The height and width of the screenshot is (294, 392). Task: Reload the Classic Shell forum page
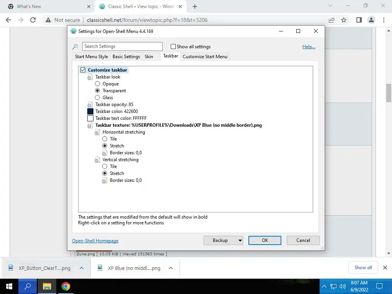point(33,20)
